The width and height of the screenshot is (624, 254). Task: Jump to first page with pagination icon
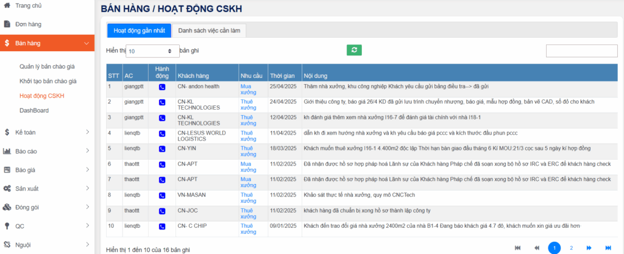point(518,248)
